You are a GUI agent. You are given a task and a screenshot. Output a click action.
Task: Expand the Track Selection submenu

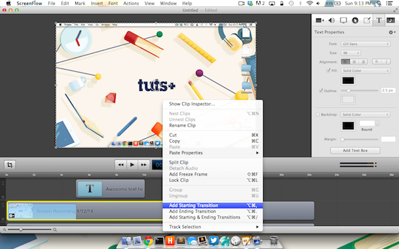[213, 226]
